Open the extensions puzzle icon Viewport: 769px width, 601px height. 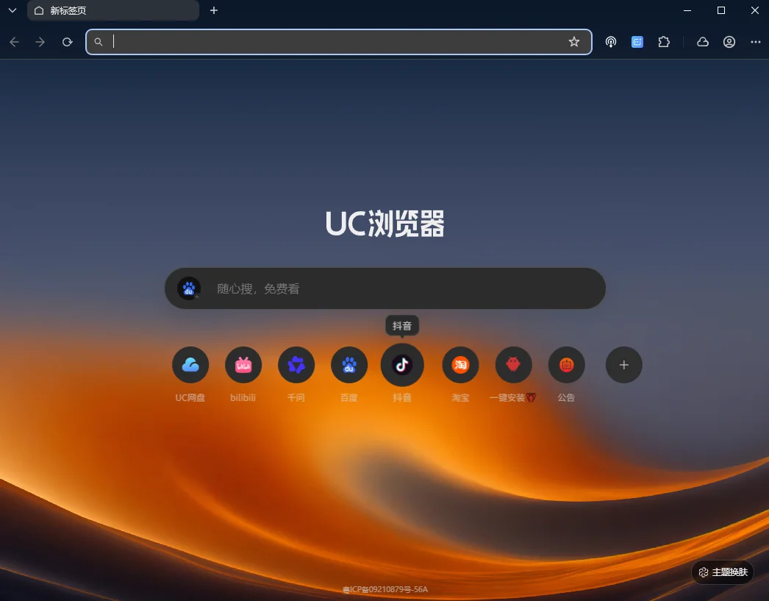[x=664, y=42]
